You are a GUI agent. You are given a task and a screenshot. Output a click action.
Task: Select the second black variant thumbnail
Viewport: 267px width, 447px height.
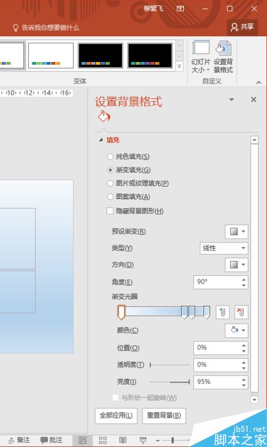coord(150,55)
